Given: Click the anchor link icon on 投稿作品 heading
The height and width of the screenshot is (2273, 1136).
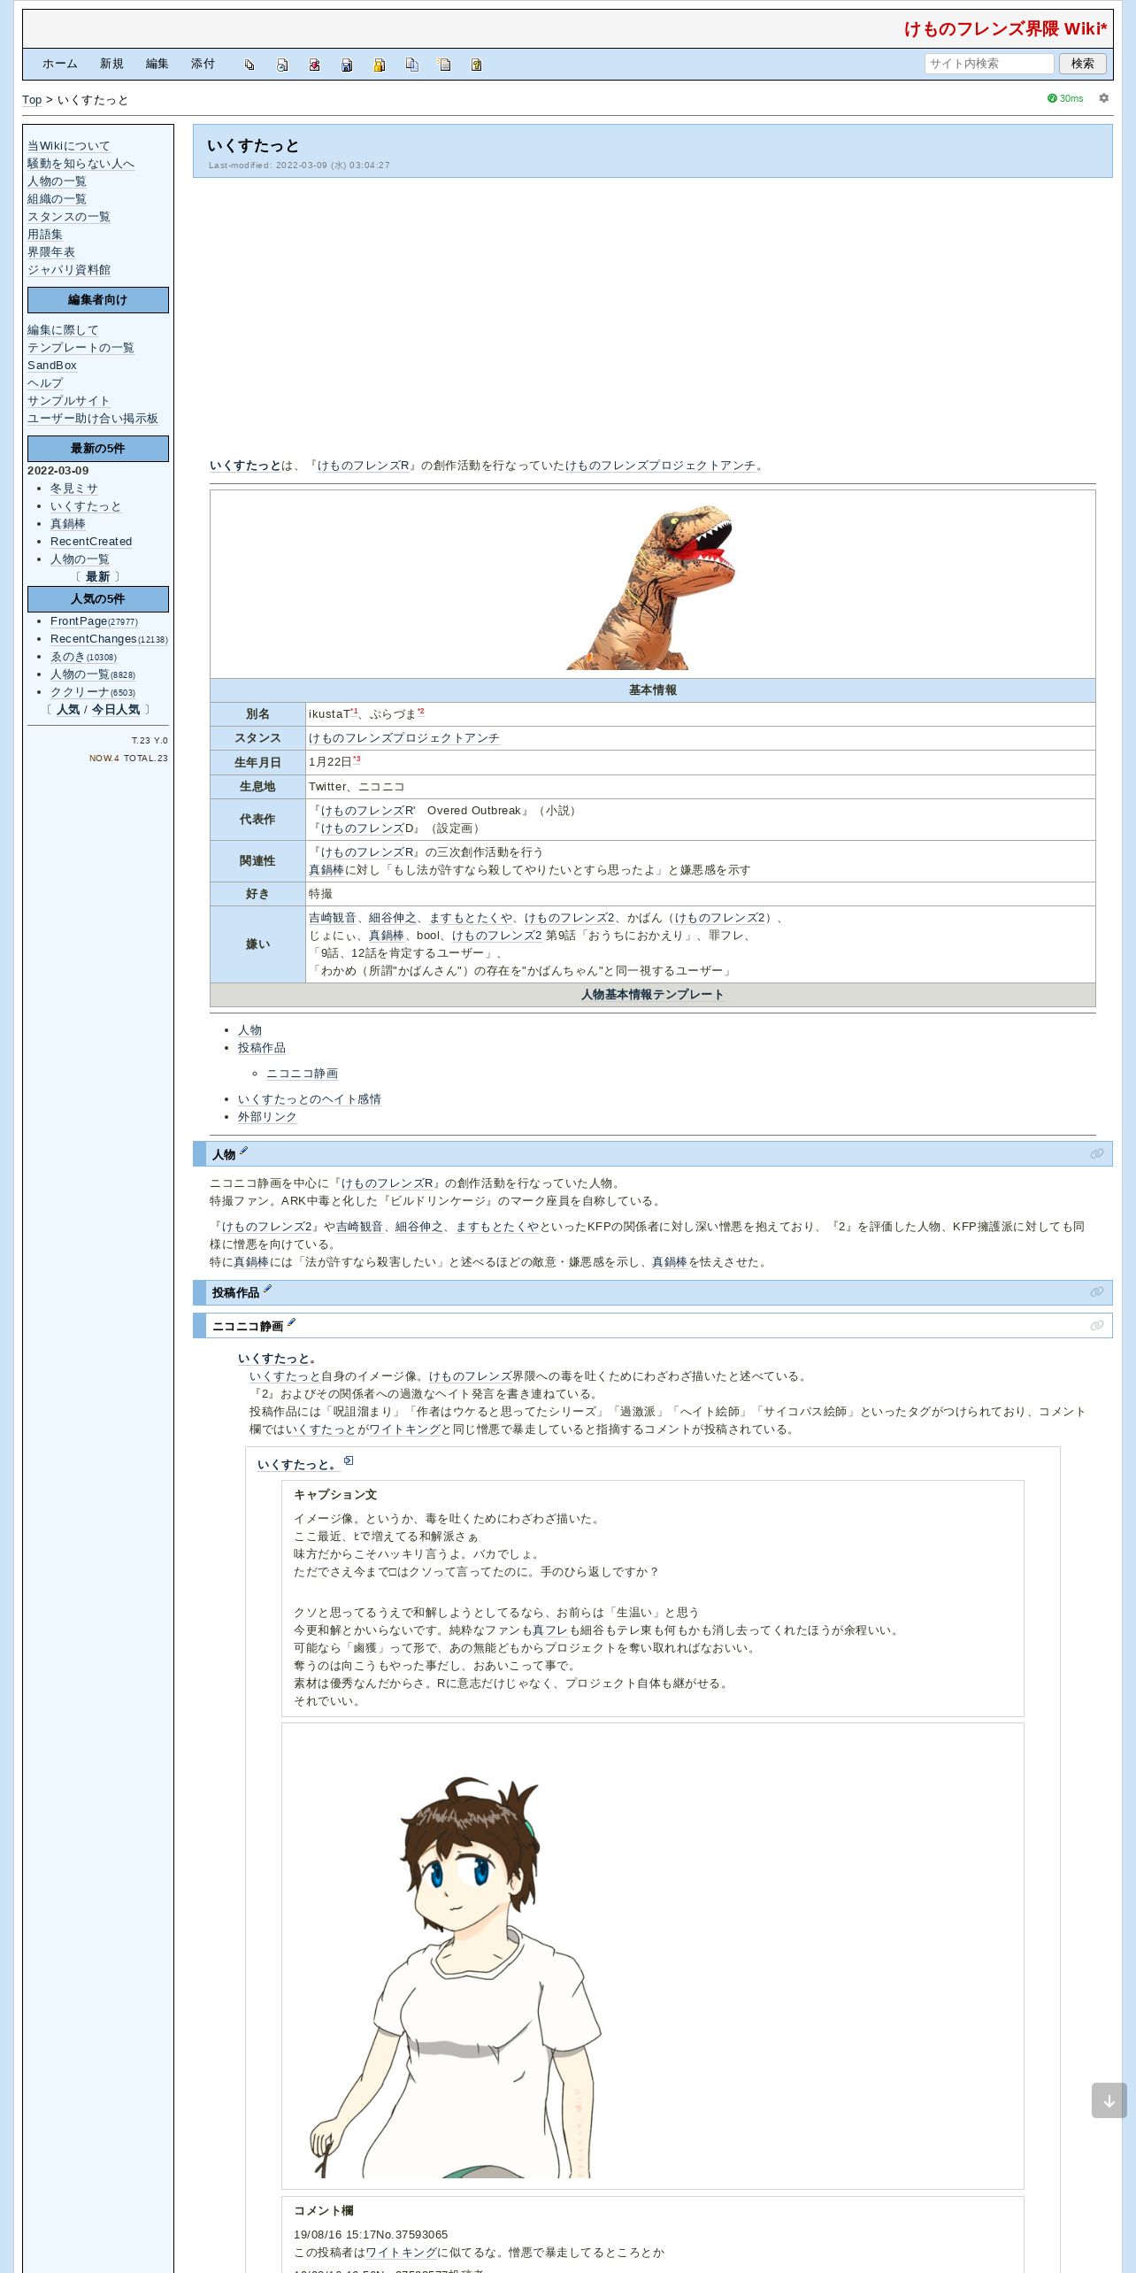Looking at the screenshot, I should tap(1097, 1292).
